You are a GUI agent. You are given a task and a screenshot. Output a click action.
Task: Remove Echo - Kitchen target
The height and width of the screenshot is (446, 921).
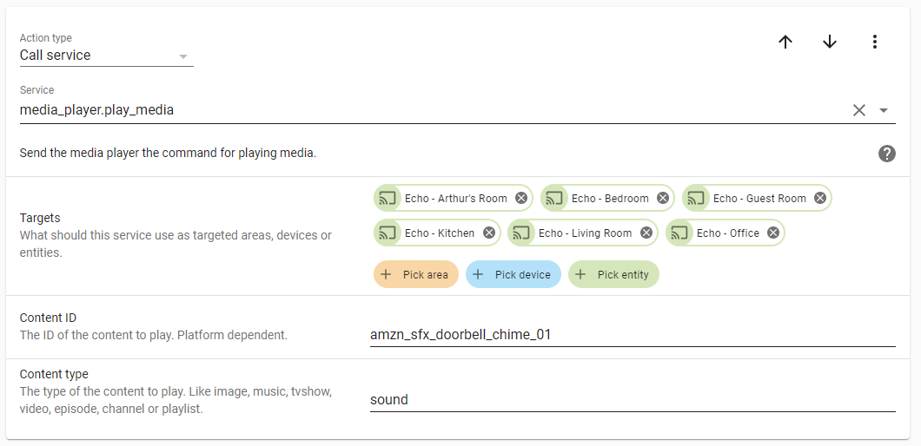point(489,233)
